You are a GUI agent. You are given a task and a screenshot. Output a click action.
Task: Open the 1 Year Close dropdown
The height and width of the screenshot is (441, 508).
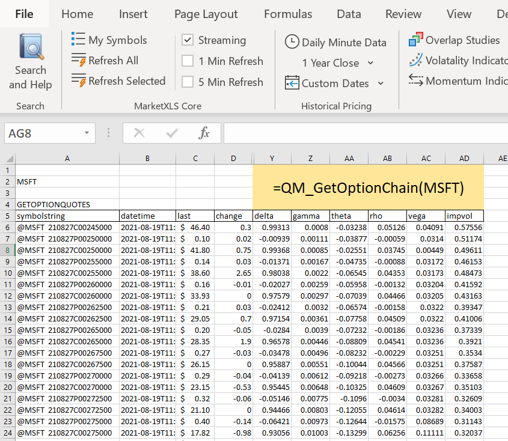(x=369, y=62)
